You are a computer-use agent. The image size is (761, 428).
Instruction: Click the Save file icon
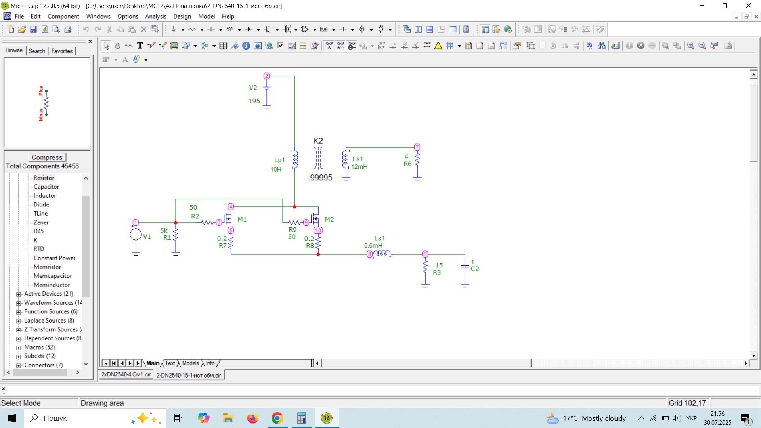pyautogui.click(x=33, y=29)
